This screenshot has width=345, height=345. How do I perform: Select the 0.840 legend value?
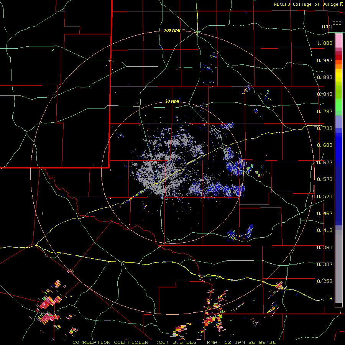point(325,94)
